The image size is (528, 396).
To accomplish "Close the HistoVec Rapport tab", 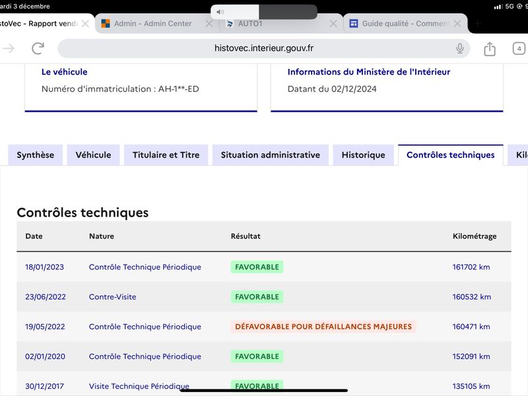I will coord(85,24).
